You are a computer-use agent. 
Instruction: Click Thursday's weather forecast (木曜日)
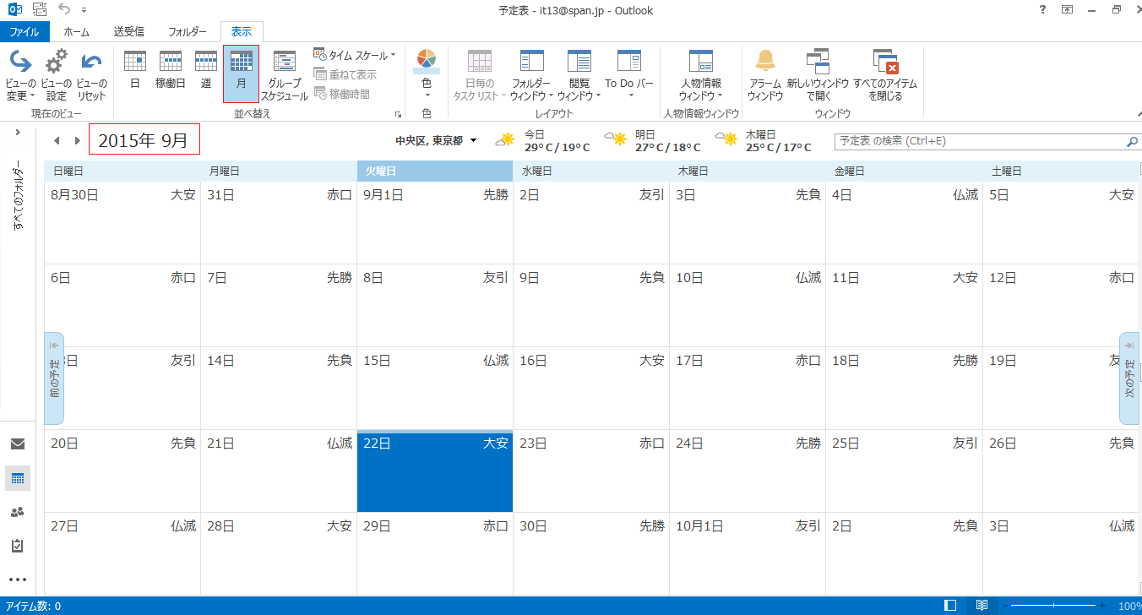point(764,140)
